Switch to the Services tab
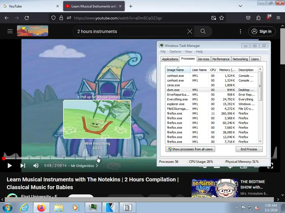The width and height of the screenshot is (285, 213). 203,59
